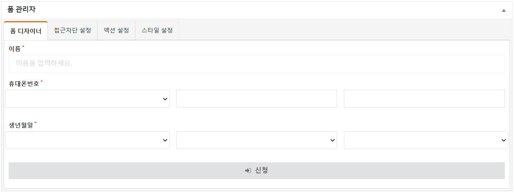Open the 액션 설정 tab
Viewport: 514px width, 193px height.
116,31
